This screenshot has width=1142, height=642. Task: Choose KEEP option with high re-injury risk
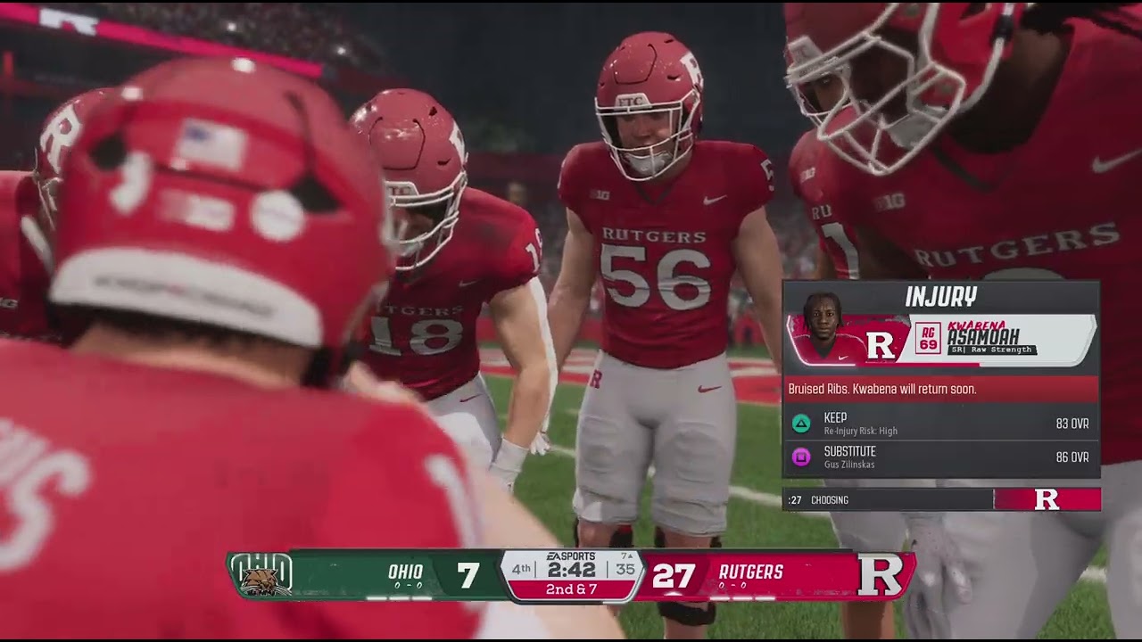tap(941, 424)
